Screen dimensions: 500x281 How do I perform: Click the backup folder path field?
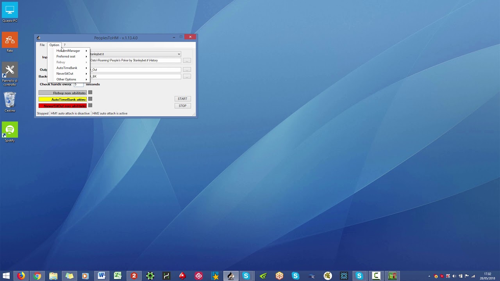coord(135,76)
